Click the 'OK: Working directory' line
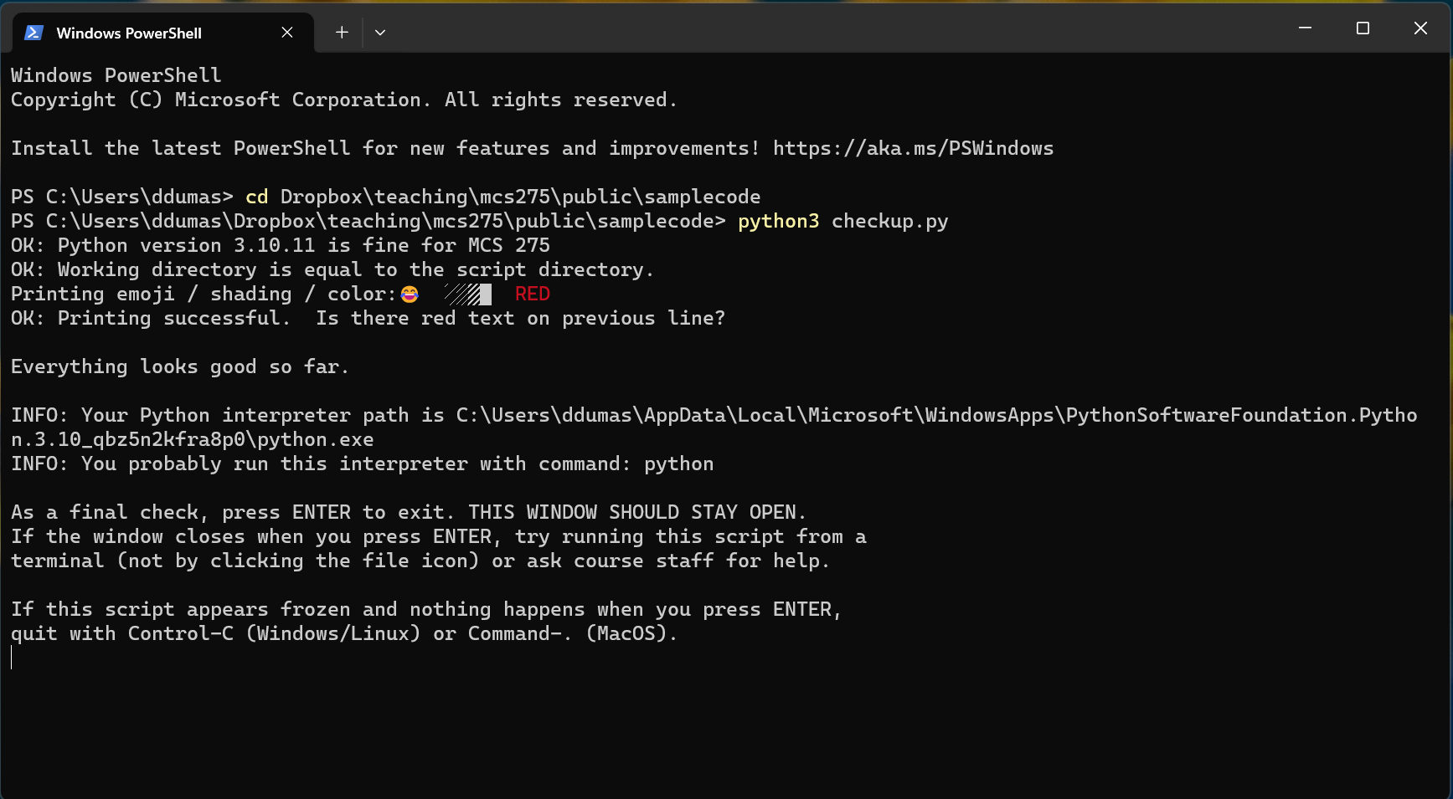Viewport: 1453px width, 799px height. pos(332,269)
